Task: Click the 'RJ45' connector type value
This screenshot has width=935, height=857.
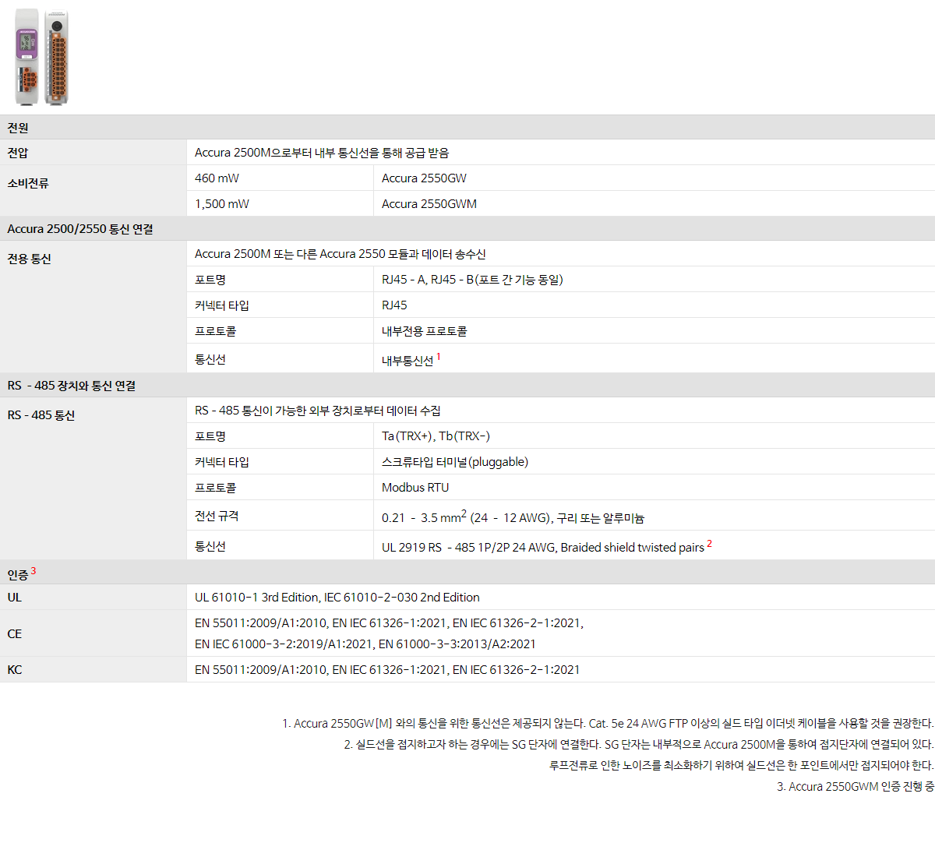Action: tap(394, 305)
